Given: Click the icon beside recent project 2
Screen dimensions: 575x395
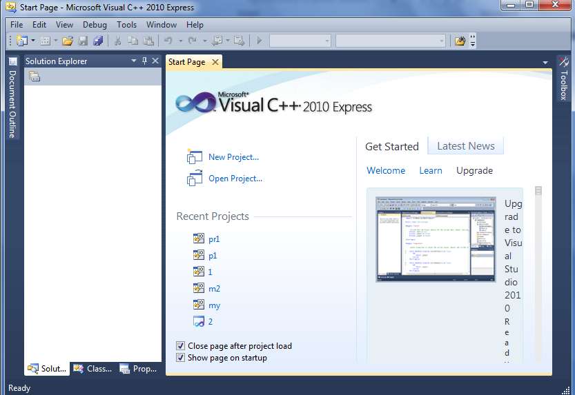Looking at the screenshot, I should (x=199, y=321).
